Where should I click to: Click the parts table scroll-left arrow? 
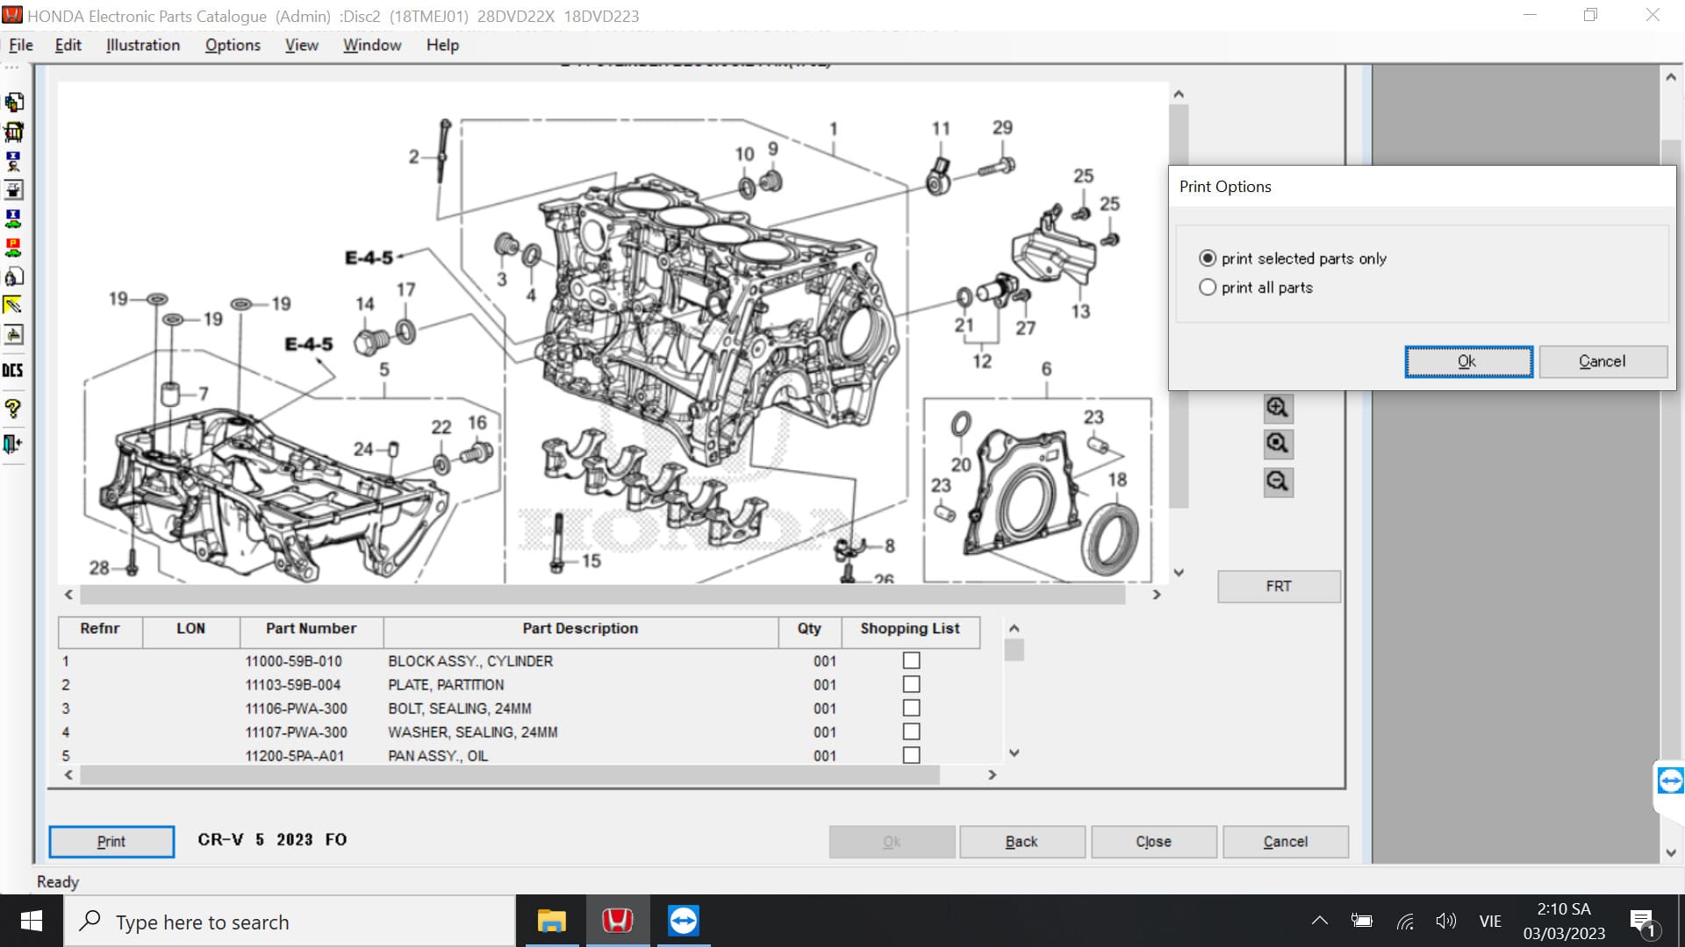[x=68, y=775]
